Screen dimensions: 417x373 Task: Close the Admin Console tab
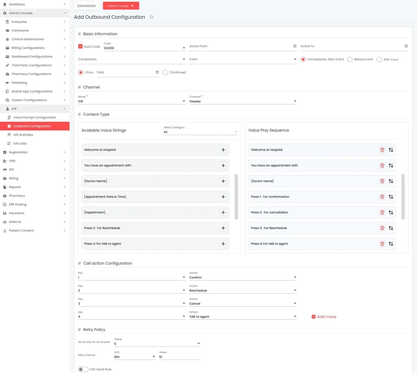132,6
